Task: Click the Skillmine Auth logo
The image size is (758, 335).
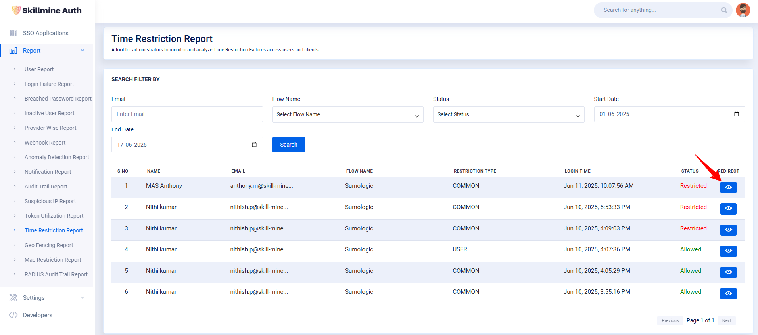Action: point(47,11)
